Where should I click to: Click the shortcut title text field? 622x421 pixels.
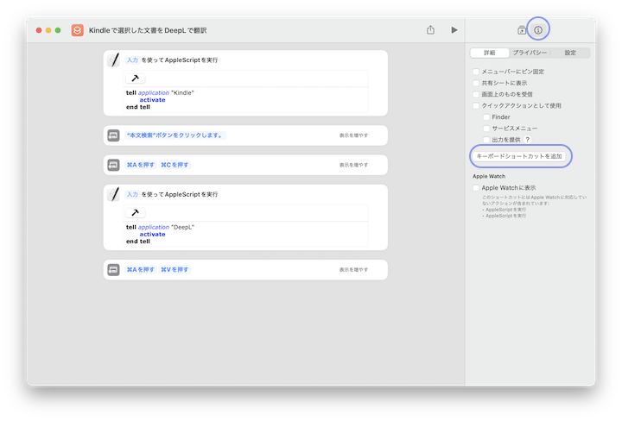click(148, 30)
